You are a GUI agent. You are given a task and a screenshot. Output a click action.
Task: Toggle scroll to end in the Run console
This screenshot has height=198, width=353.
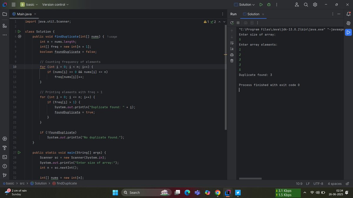click(232, 49)
